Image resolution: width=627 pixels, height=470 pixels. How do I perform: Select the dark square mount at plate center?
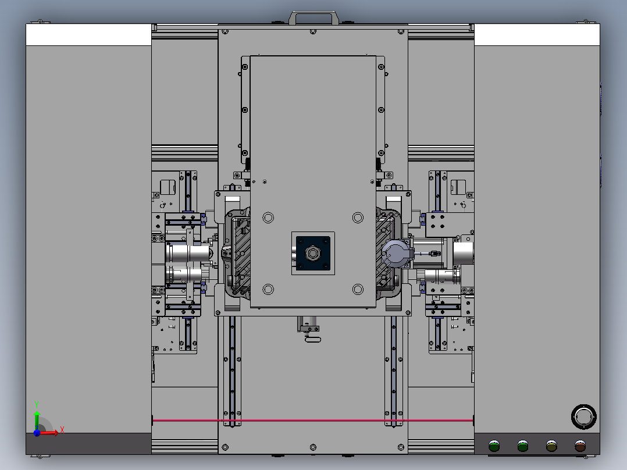[313, 253]
